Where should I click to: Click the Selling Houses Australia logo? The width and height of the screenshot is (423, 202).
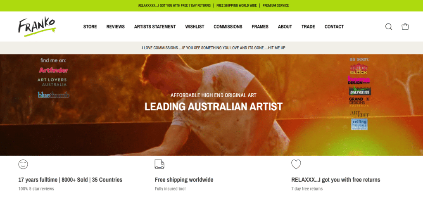[x=359, y=124]
